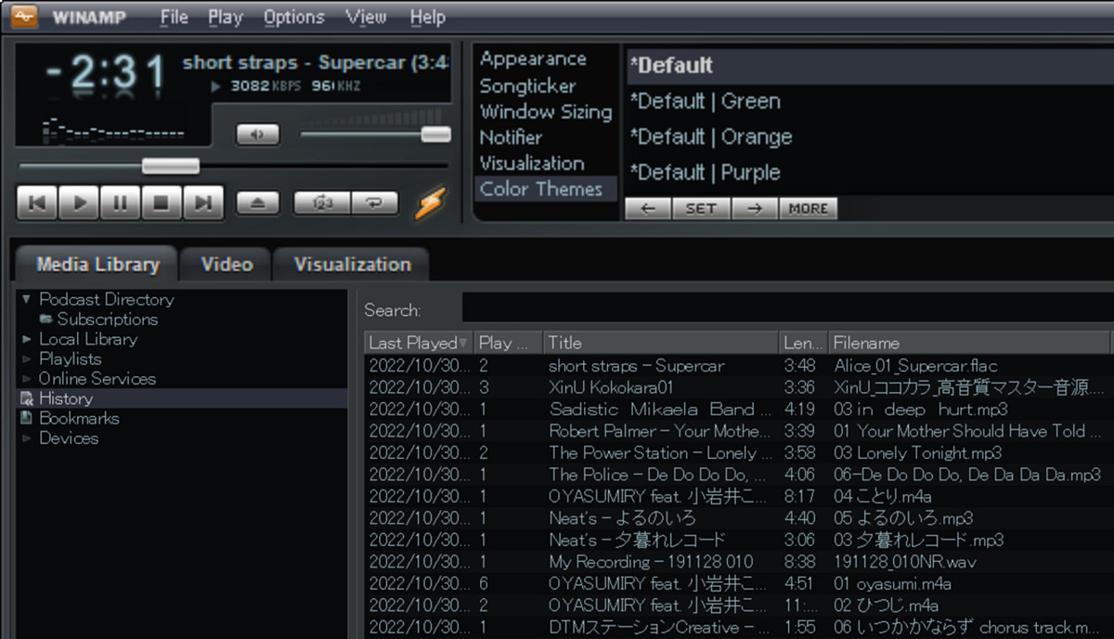Click the MORE themes button

(x=808, y=208)
